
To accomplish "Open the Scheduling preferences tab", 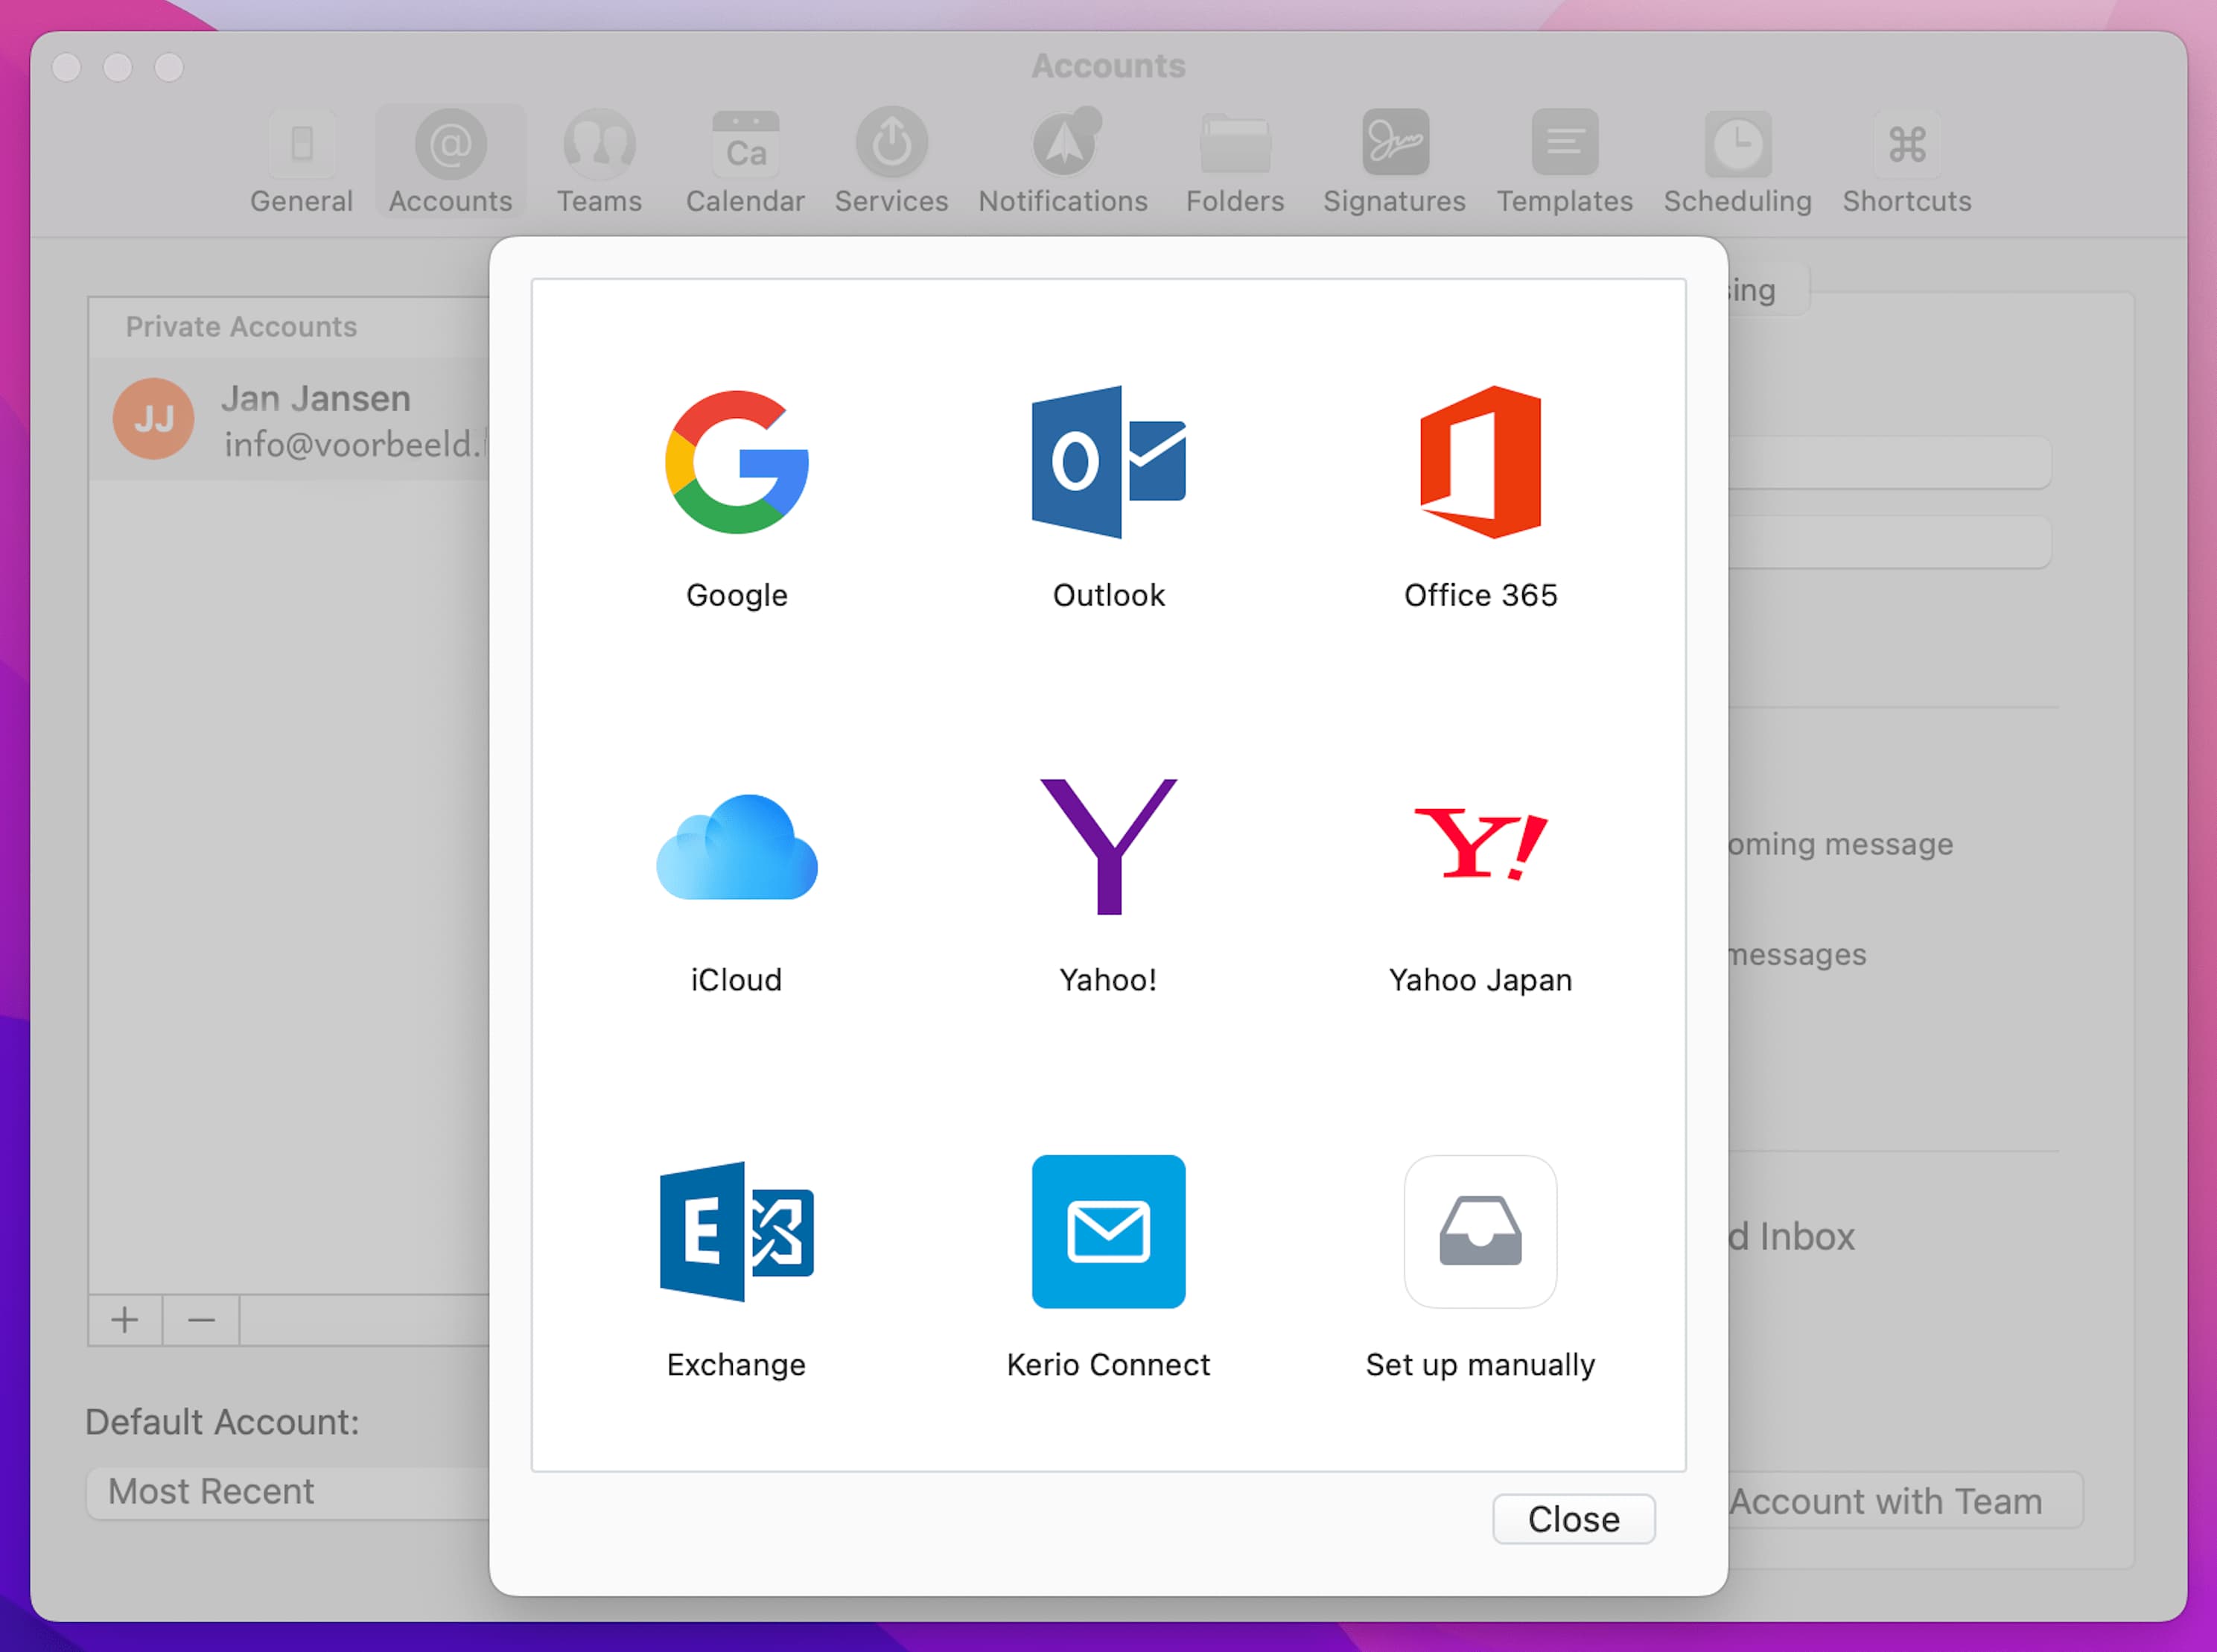I will point(1737,162).
